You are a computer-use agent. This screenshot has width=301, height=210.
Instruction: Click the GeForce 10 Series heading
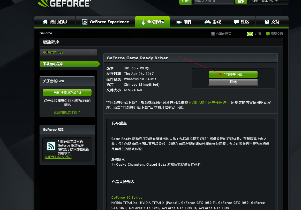click(127, 198)
